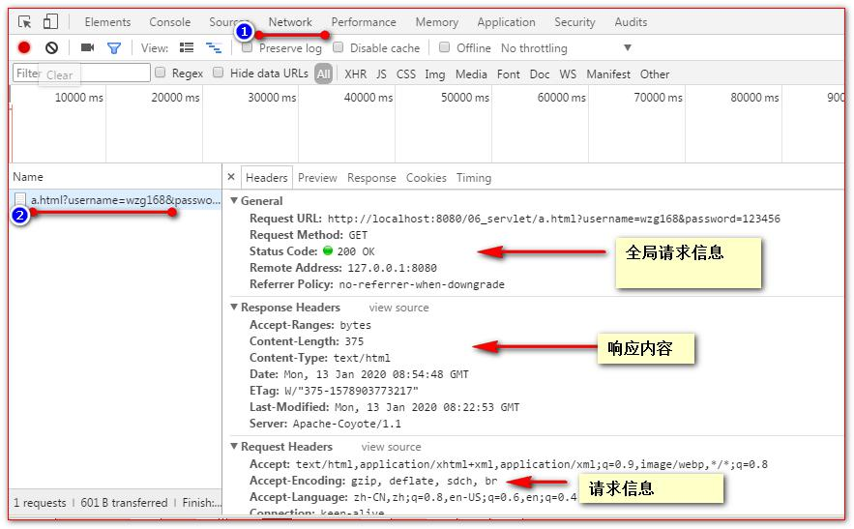The image size is (854, 529).
Task: Click the Remote Address 127.0.0.1:8080 value
Action: [x=392, y=268]
